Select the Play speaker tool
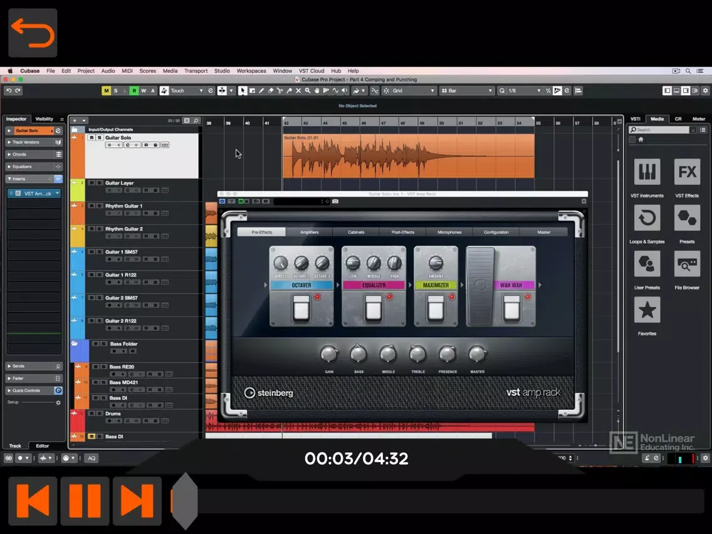 click(x=345, y=91)
